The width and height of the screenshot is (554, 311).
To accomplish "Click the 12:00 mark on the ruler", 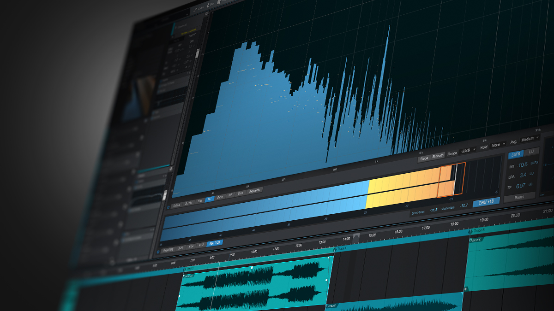I will click(x=299, y=245).
